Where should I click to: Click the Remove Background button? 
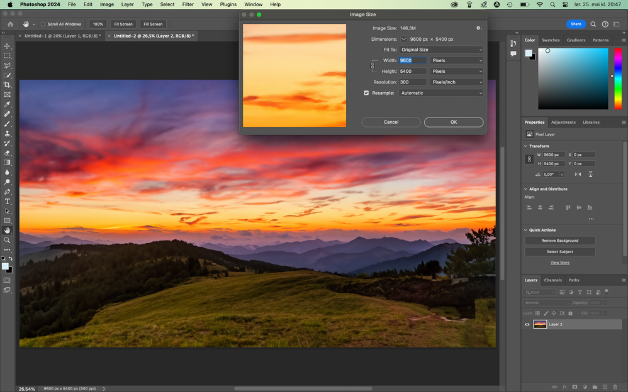pyautogui.click(x=559, y=241)
